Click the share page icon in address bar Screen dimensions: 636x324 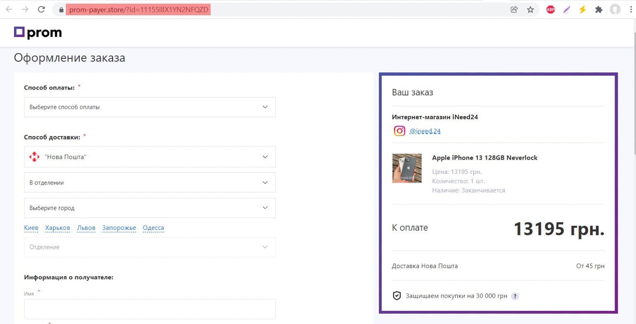514,9
